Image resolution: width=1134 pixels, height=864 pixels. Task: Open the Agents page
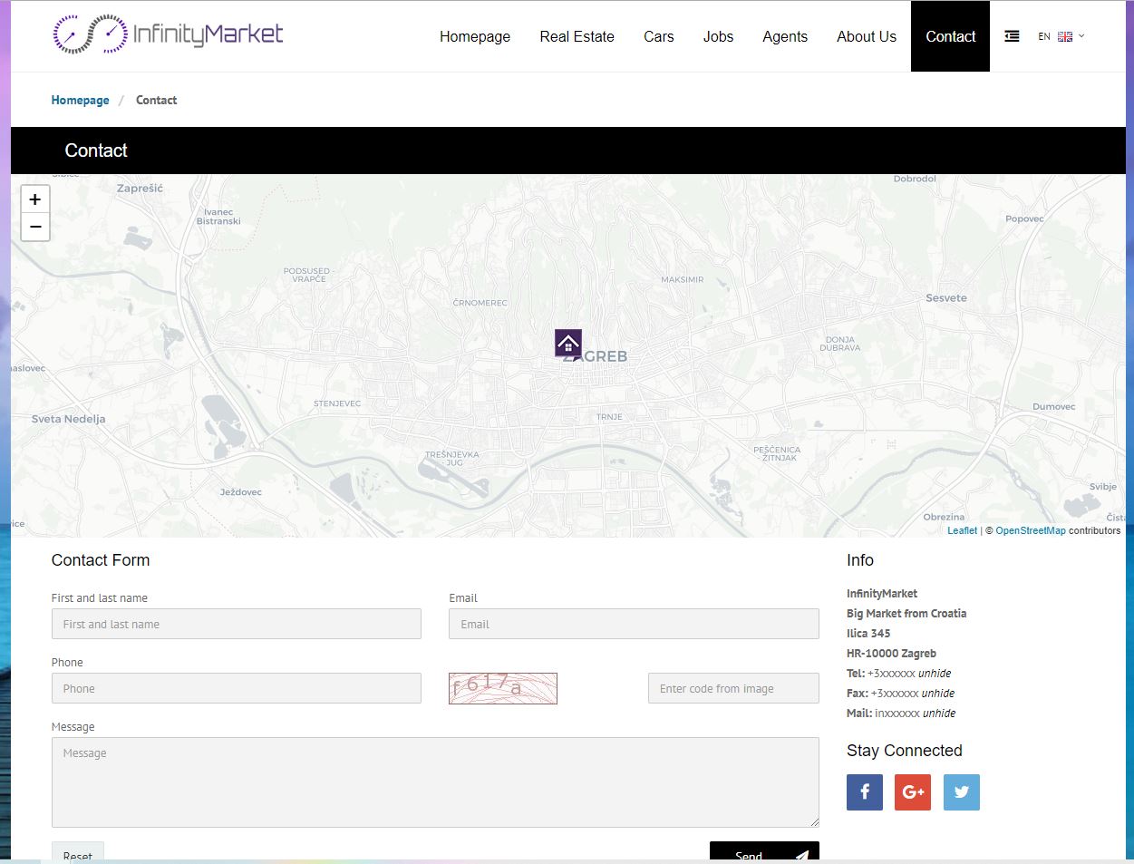point(784,36)
